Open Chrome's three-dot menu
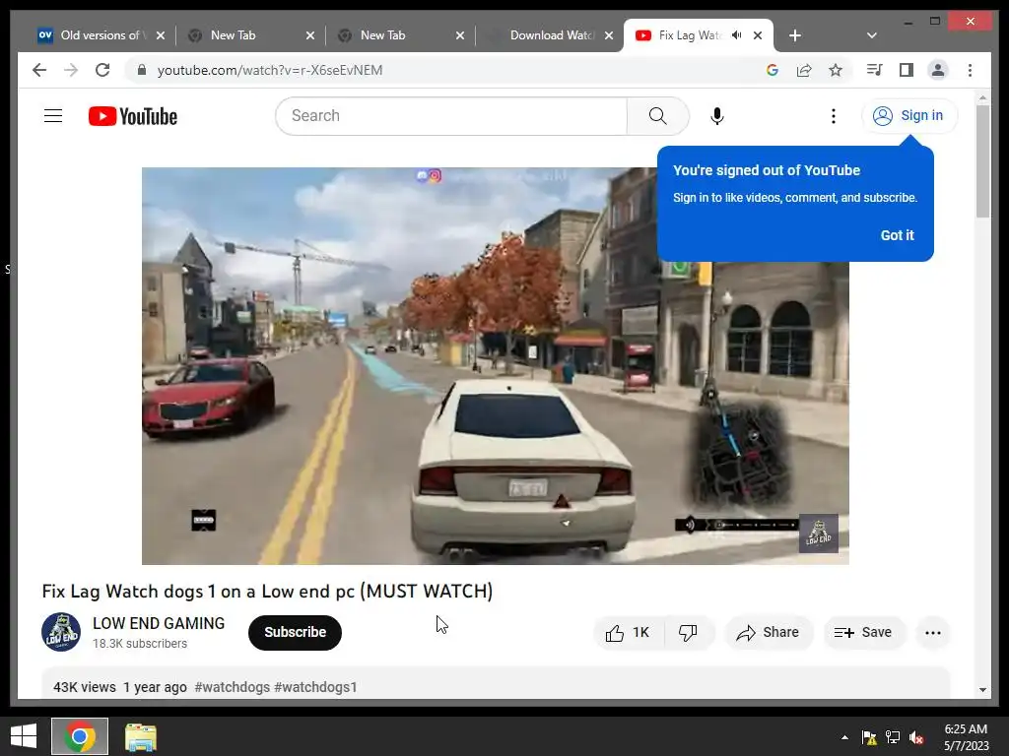 tap(970, 70)
